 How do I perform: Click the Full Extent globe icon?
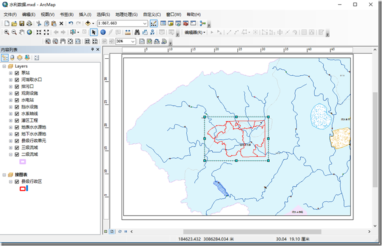29,32
